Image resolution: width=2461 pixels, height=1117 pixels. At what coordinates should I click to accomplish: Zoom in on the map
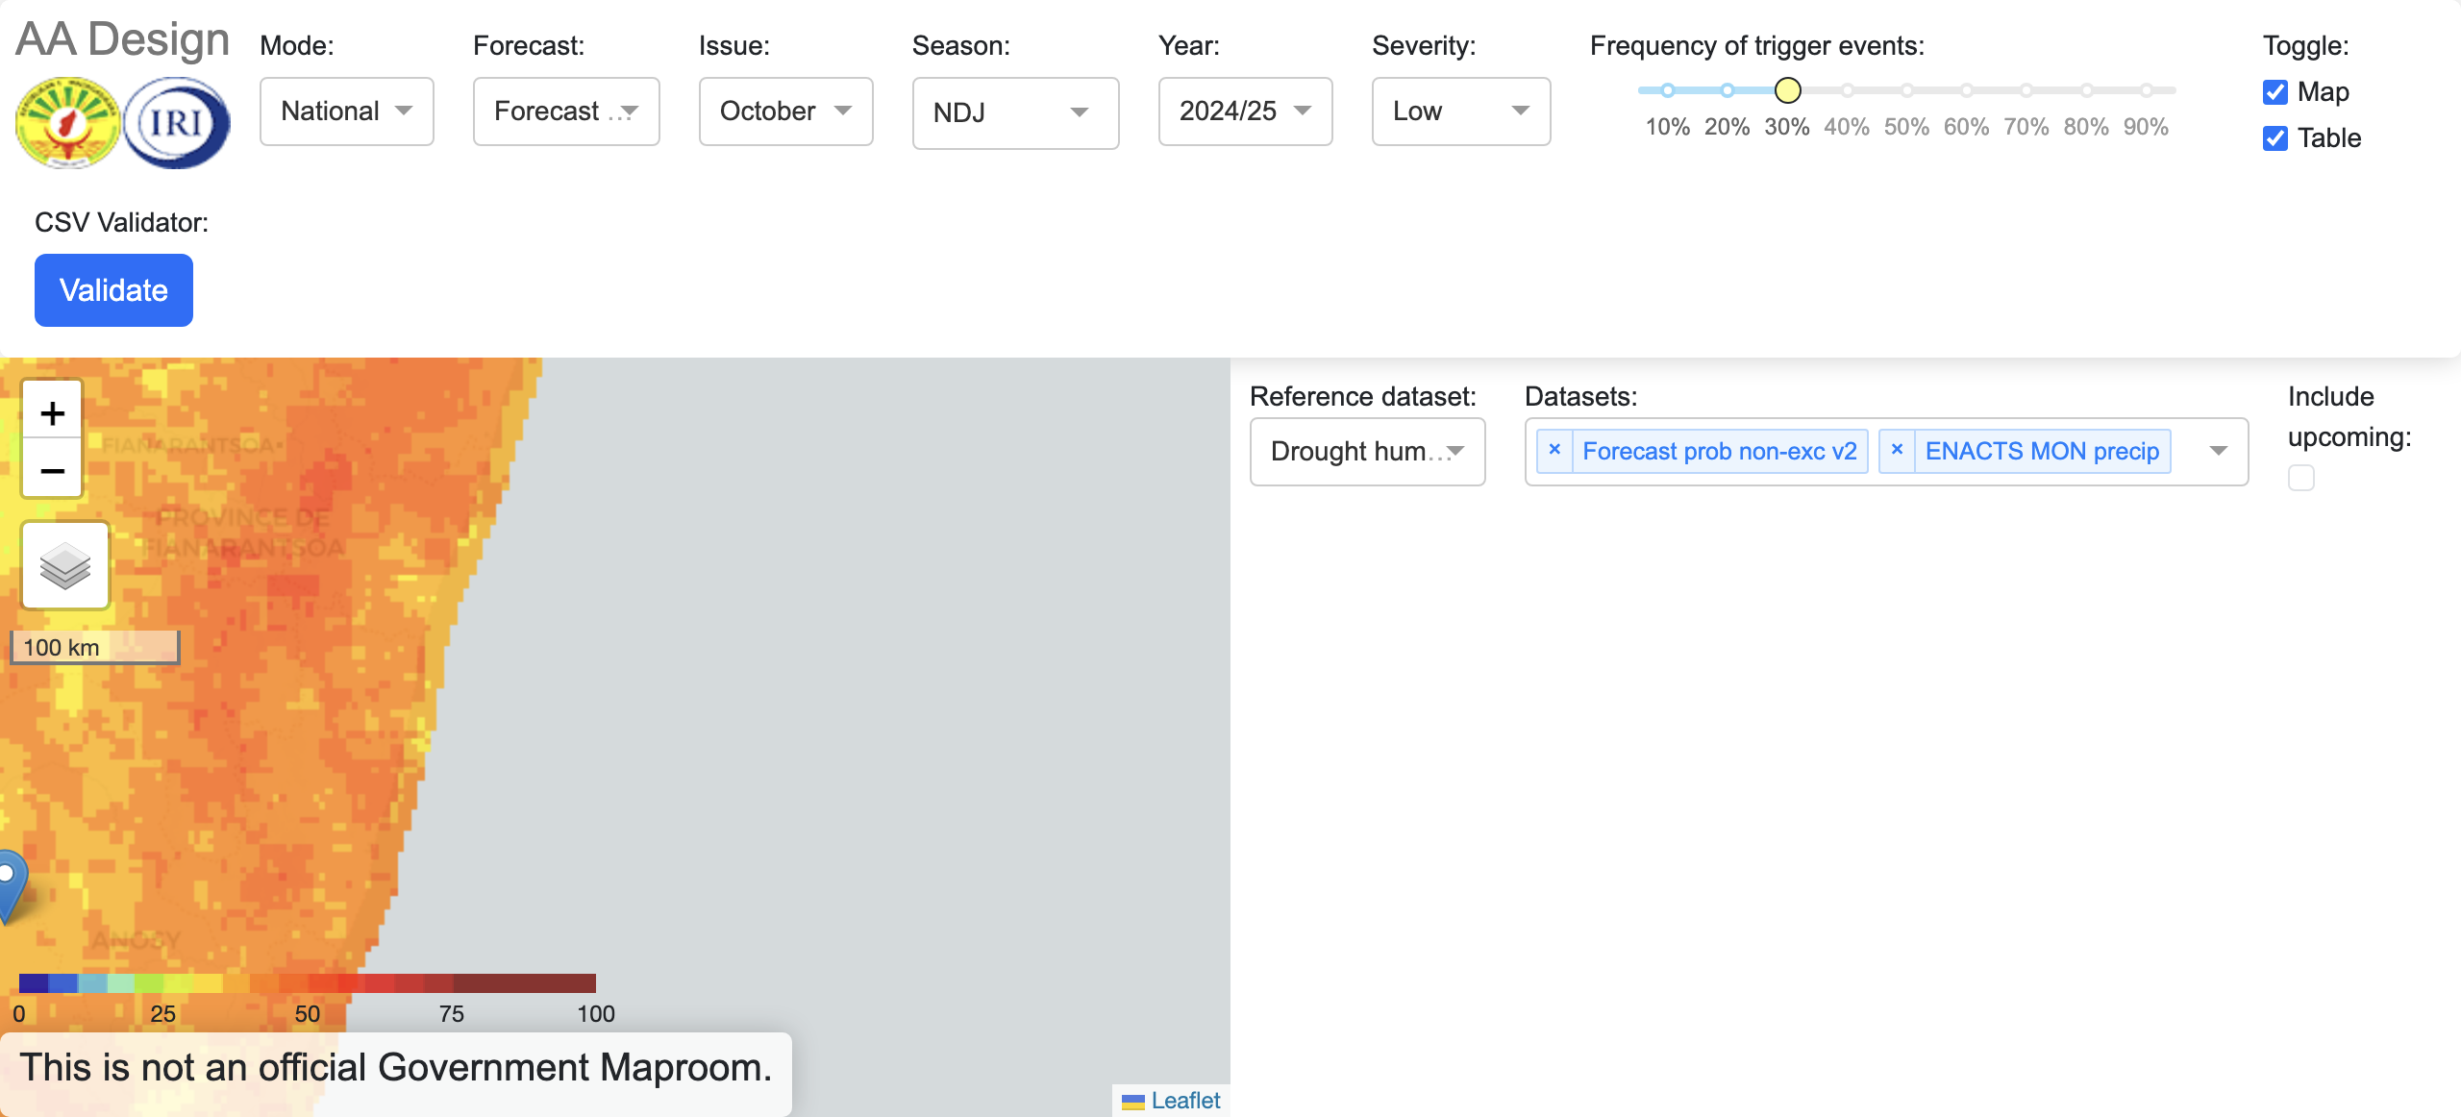pyautogui.click(x=52, y=413)
